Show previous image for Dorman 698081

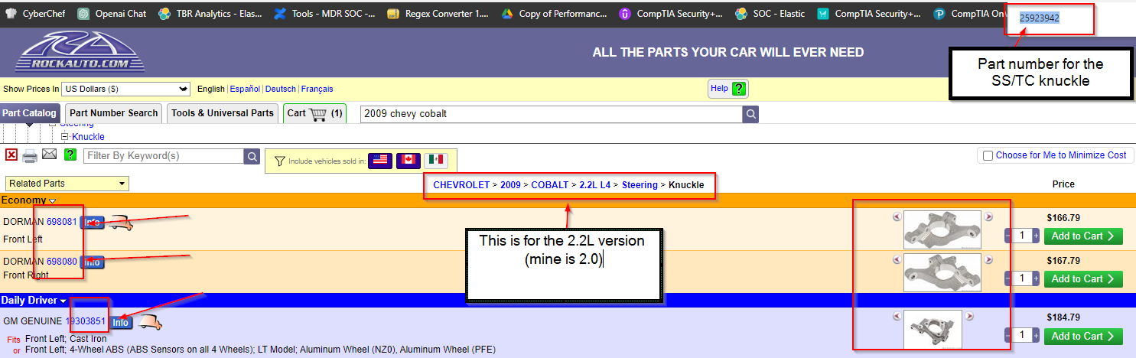(x=897, y=216)
